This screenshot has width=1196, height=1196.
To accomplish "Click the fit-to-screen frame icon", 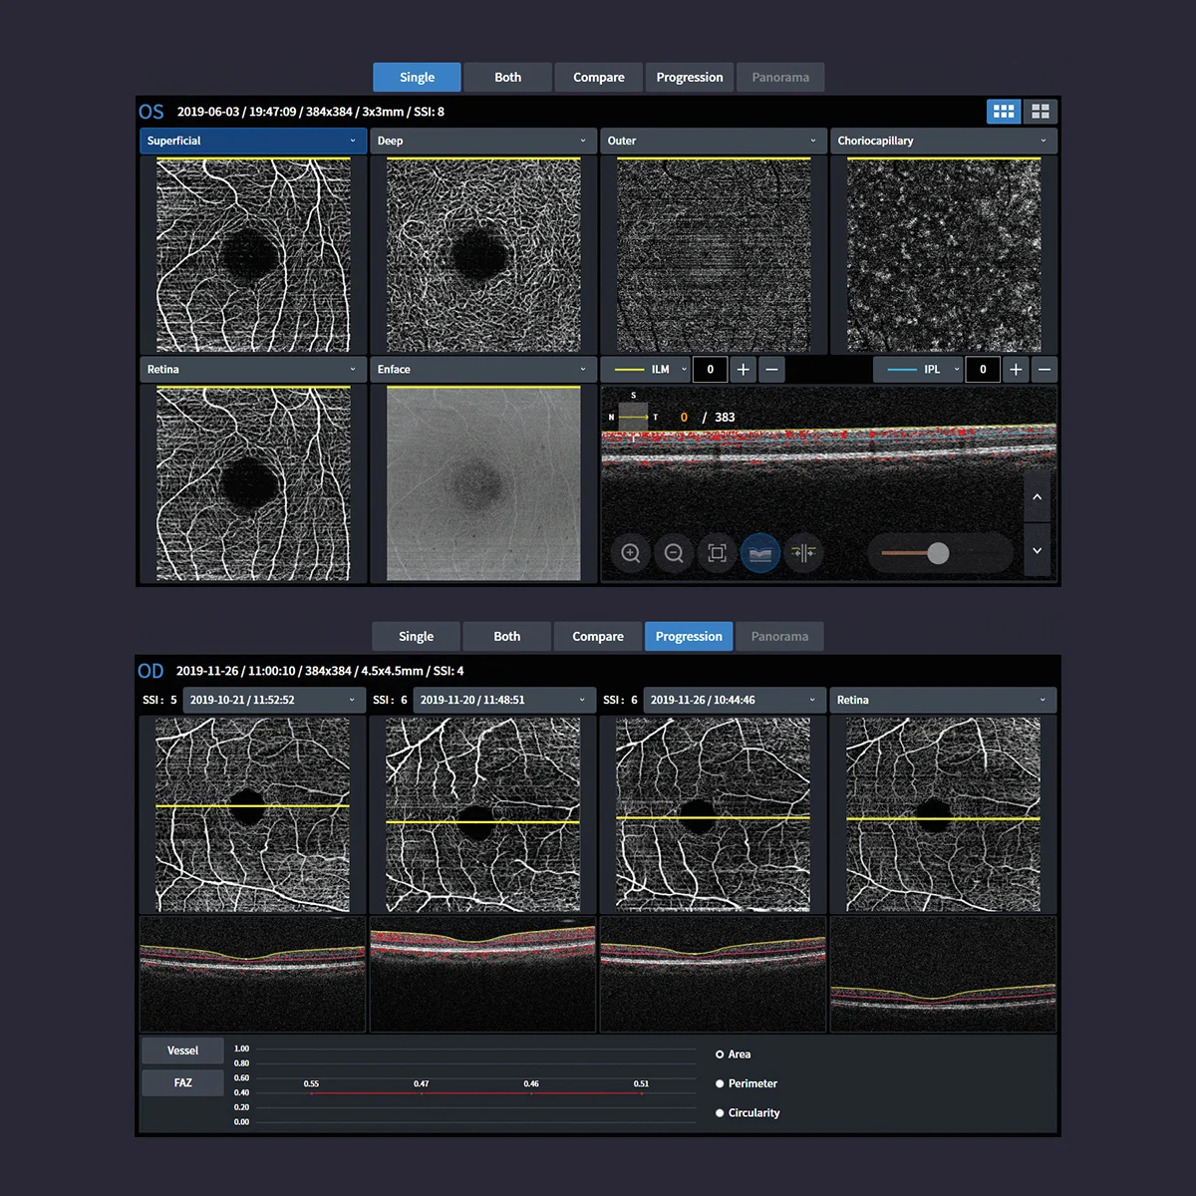I will pyautogui.click(x=717, y=553).
